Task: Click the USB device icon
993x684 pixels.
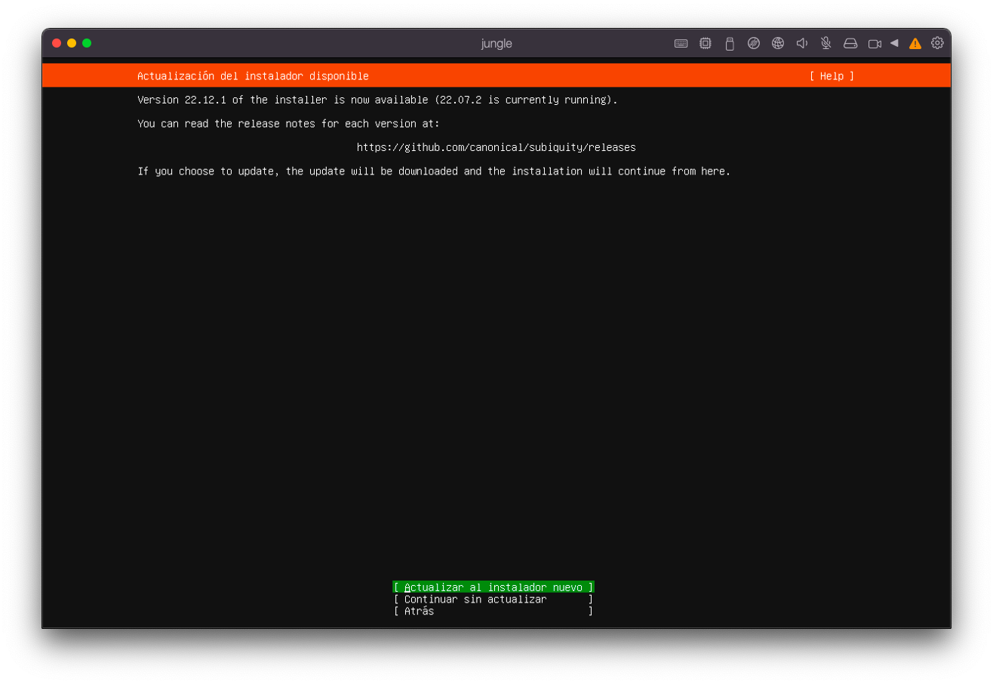Action: (730, 44)
